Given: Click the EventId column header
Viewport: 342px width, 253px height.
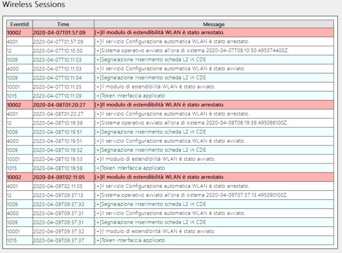Looking at the screenshot, I should [19, 24].
